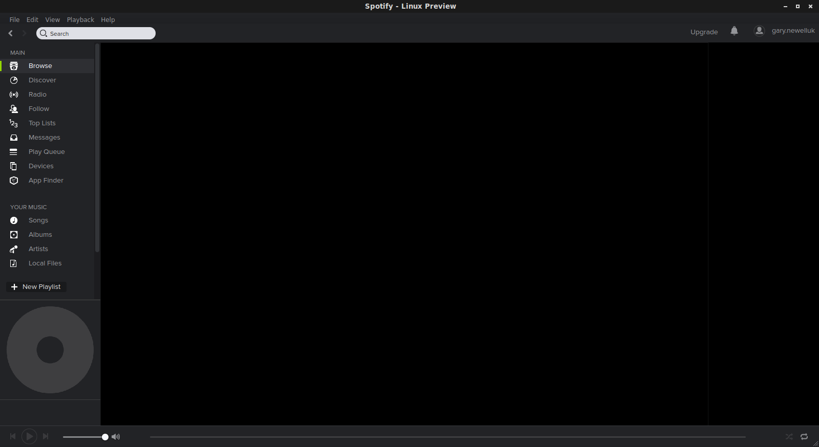Click the sidebar vertical scrollbar
Image resolution: width=819 pixels, height=447 pixels.
pos(97,148)
